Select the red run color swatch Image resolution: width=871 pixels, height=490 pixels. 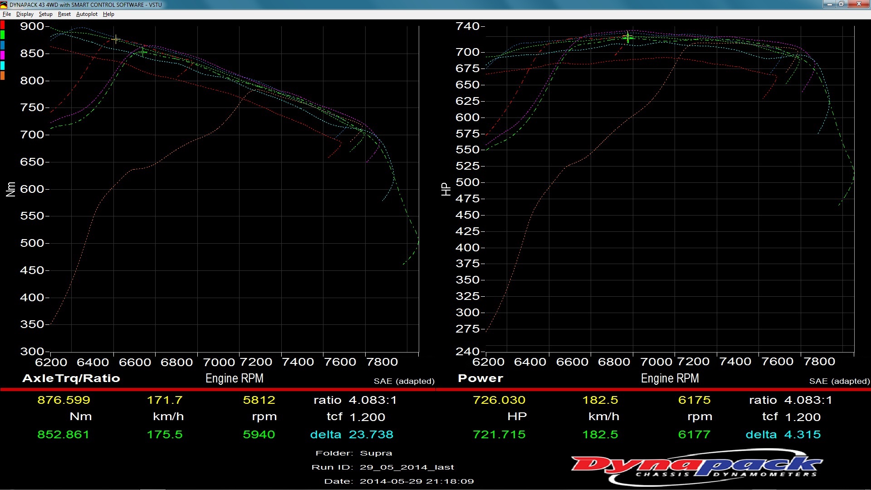pyautogui.click(x=3, y=25)
